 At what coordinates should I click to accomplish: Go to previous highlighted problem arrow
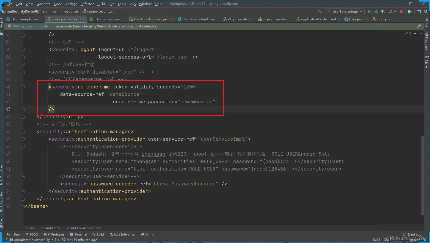tap(415, 34)
